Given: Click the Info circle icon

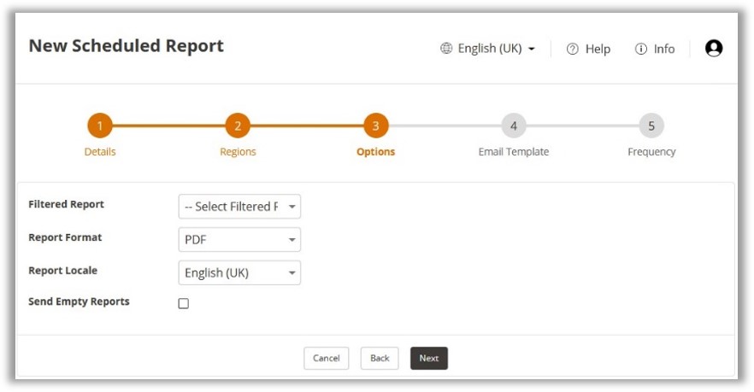Looking at the screenshot, I should pos(641,49).
